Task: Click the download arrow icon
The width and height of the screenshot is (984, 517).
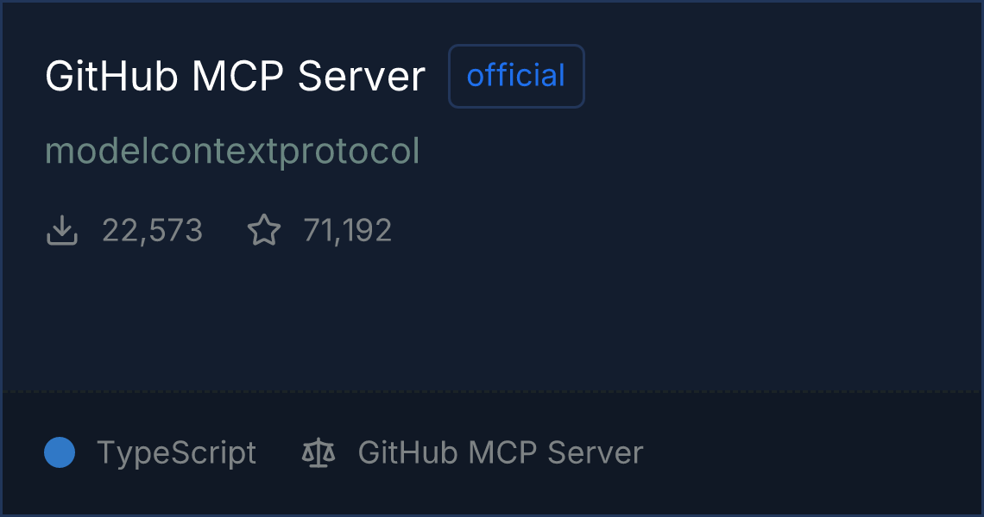Action: tap(61, 230)
